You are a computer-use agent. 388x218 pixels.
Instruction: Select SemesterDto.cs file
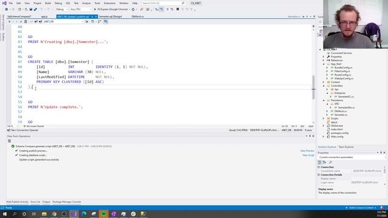click(346, 108)
